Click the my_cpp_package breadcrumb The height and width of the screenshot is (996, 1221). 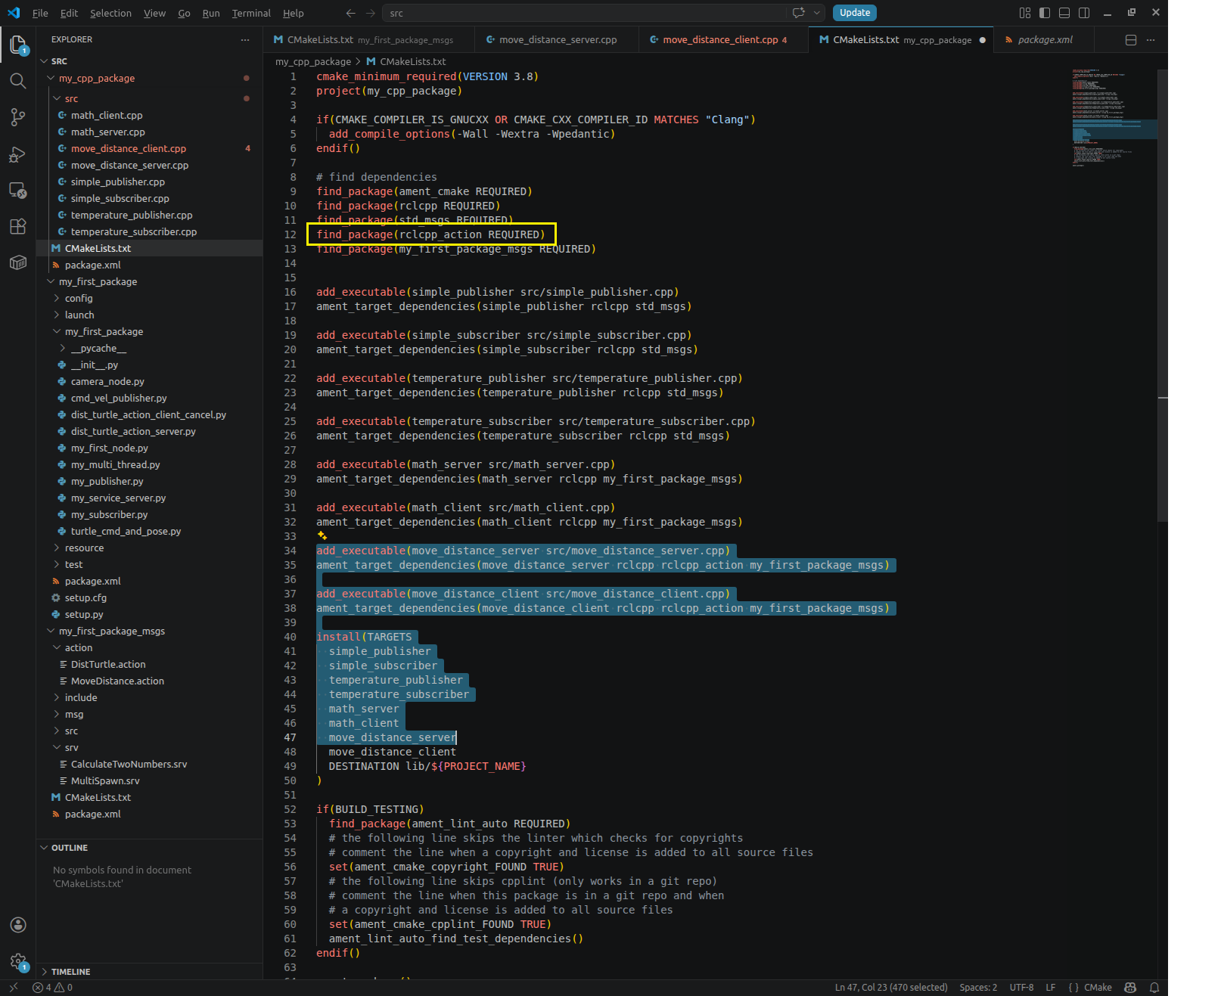(x=313, y=62)
